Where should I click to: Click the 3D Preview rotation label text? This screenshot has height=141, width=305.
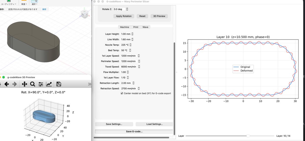(x=43, y=92)
